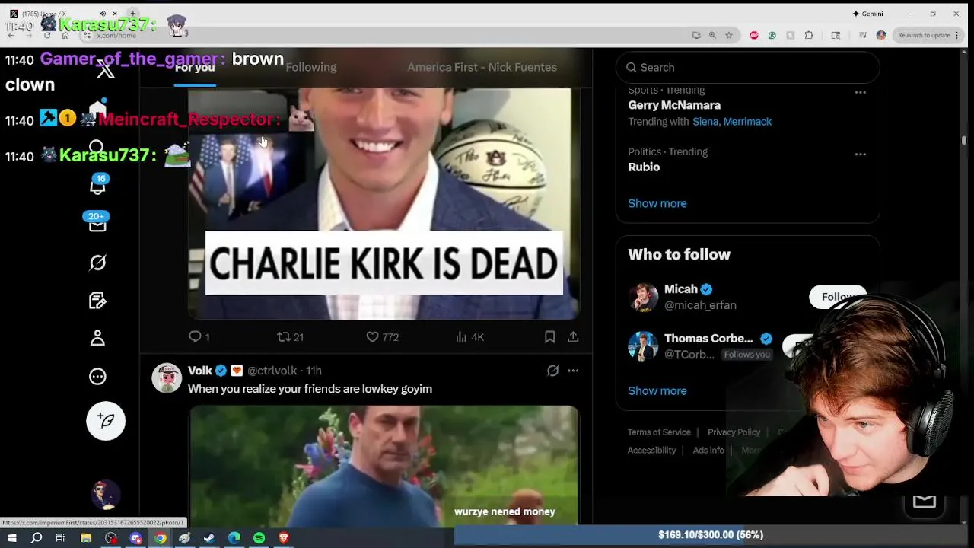Open Windows Start menu
The image size is (974, 548).
pyautogui.click(x=11, y=537)
